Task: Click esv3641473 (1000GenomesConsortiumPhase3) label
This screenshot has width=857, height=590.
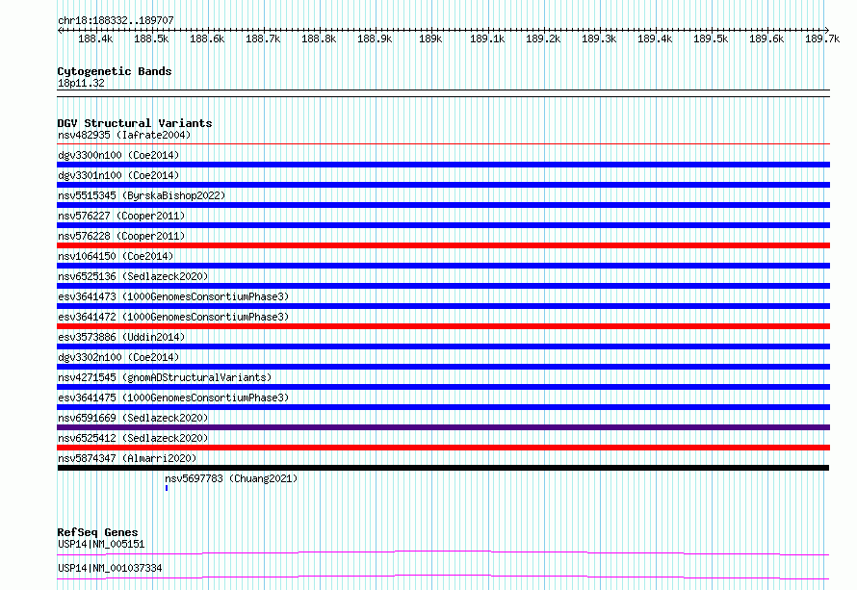Action: pos(173,296)
